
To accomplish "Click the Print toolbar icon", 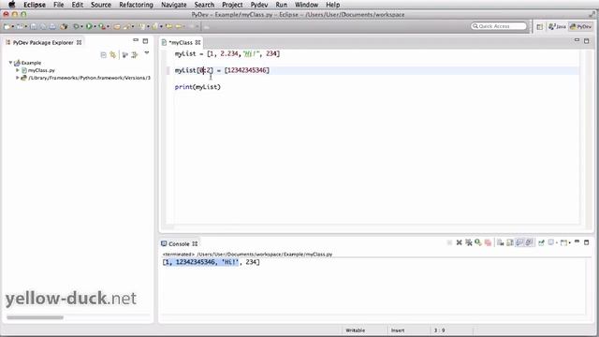I will click(x=52, y=26).
